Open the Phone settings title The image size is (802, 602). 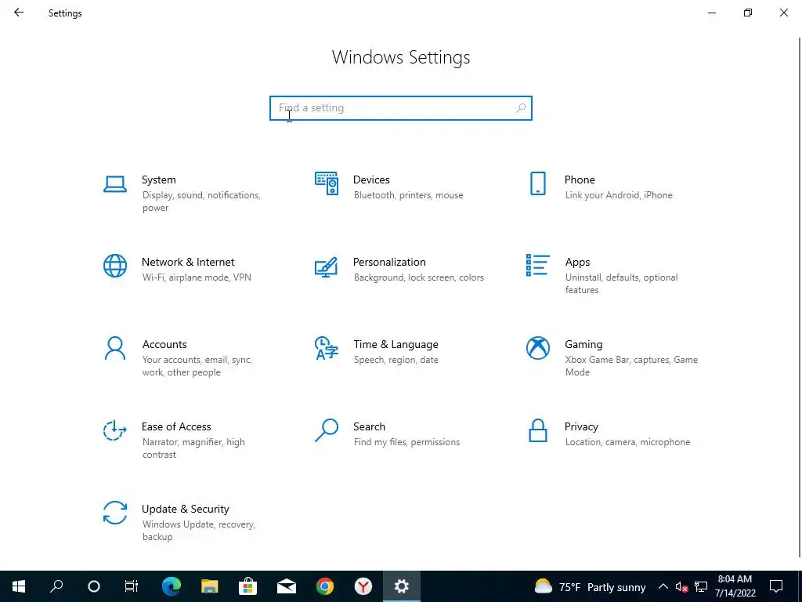click(x=580, y=180)
